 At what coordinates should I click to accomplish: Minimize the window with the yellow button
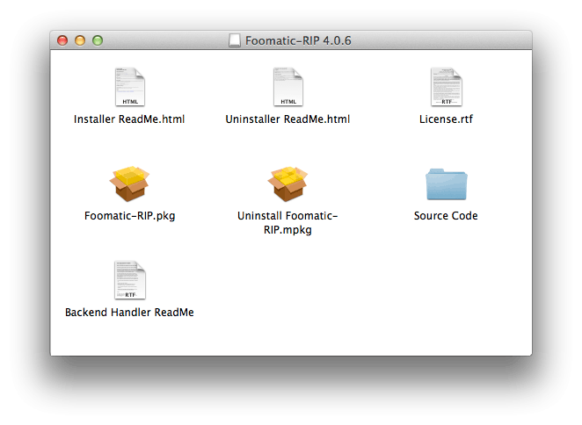[x=80, y=40]
